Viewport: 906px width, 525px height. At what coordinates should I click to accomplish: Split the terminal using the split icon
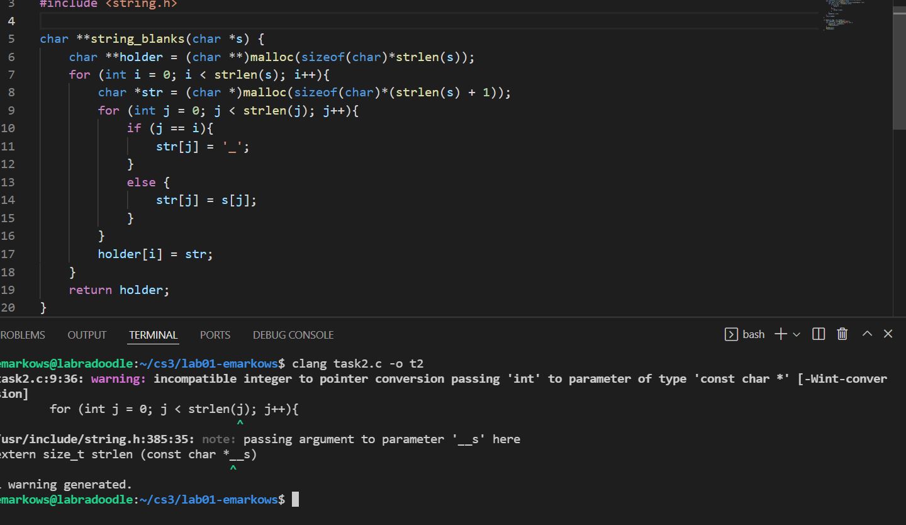pyautogui.click(x=819, y=334)
